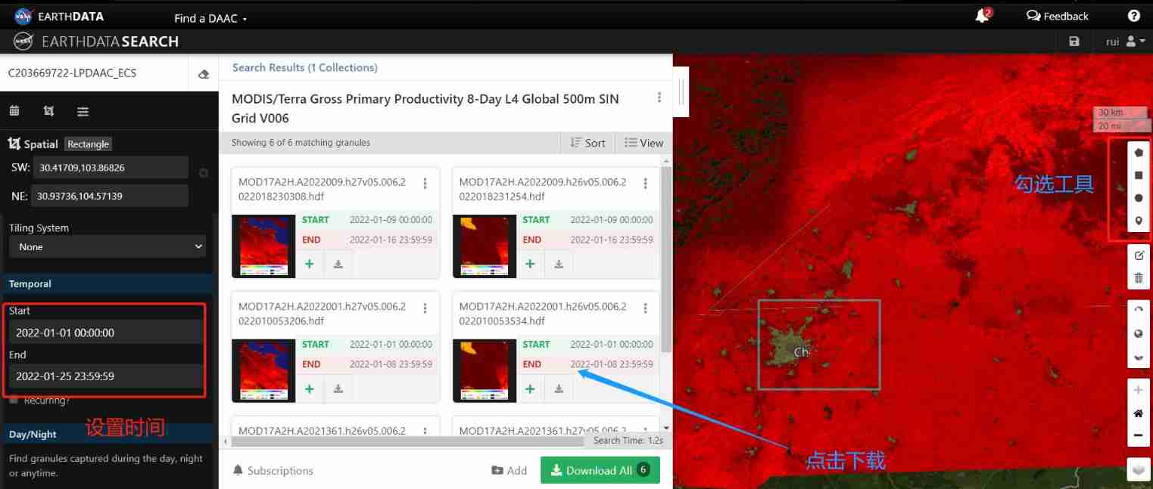Open more options for A2022001.h26v05 granule
The image size is (1153, 489).
pos(646,308)
